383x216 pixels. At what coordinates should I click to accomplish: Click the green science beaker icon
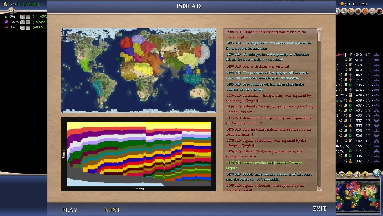6,17
